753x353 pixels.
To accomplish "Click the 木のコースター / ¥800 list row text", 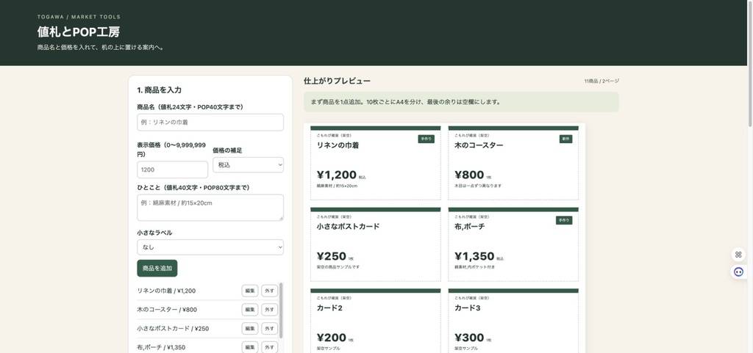I will (167, 310).
